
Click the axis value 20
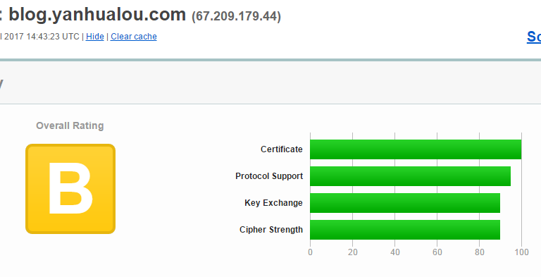tap(353, 252)
